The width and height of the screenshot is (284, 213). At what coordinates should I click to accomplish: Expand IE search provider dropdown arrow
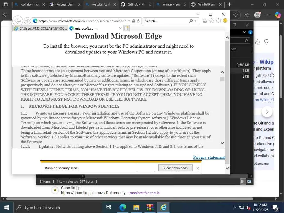coord(196,21)
